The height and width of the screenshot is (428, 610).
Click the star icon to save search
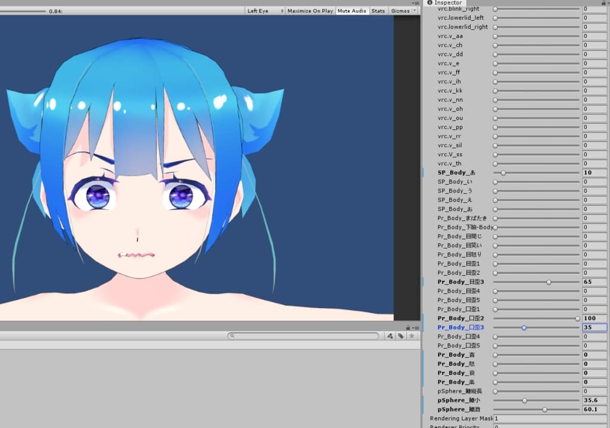pyautogui.click(x=412, y=336)
